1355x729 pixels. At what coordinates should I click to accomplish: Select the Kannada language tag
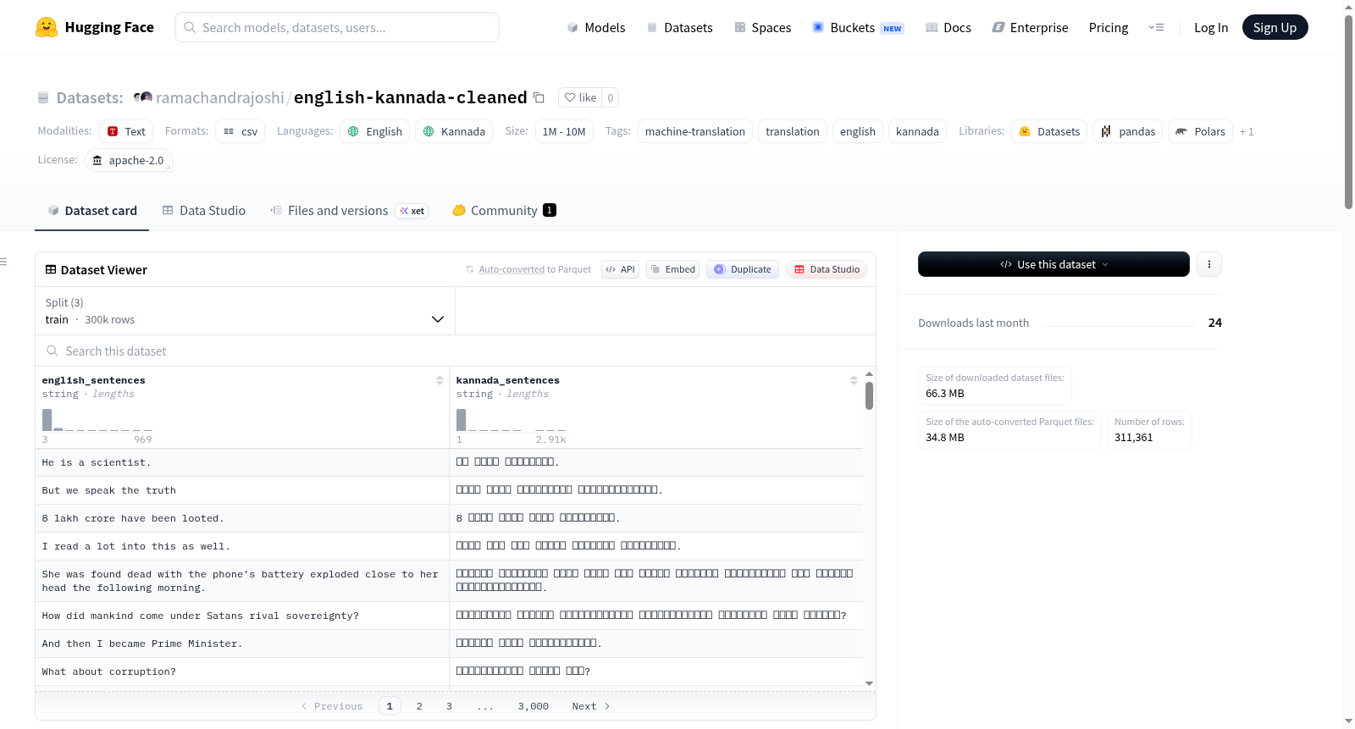[454, 131]
